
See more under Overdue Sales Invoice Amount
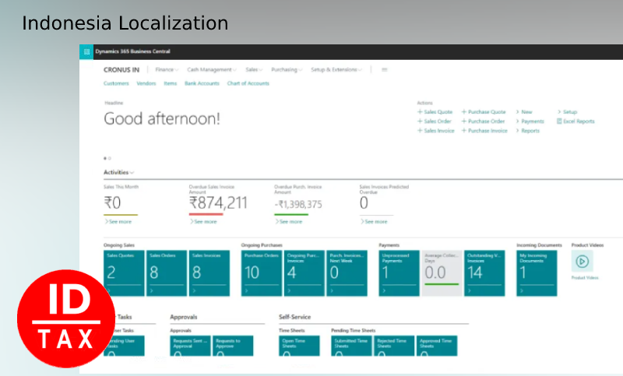click(203, 222)
